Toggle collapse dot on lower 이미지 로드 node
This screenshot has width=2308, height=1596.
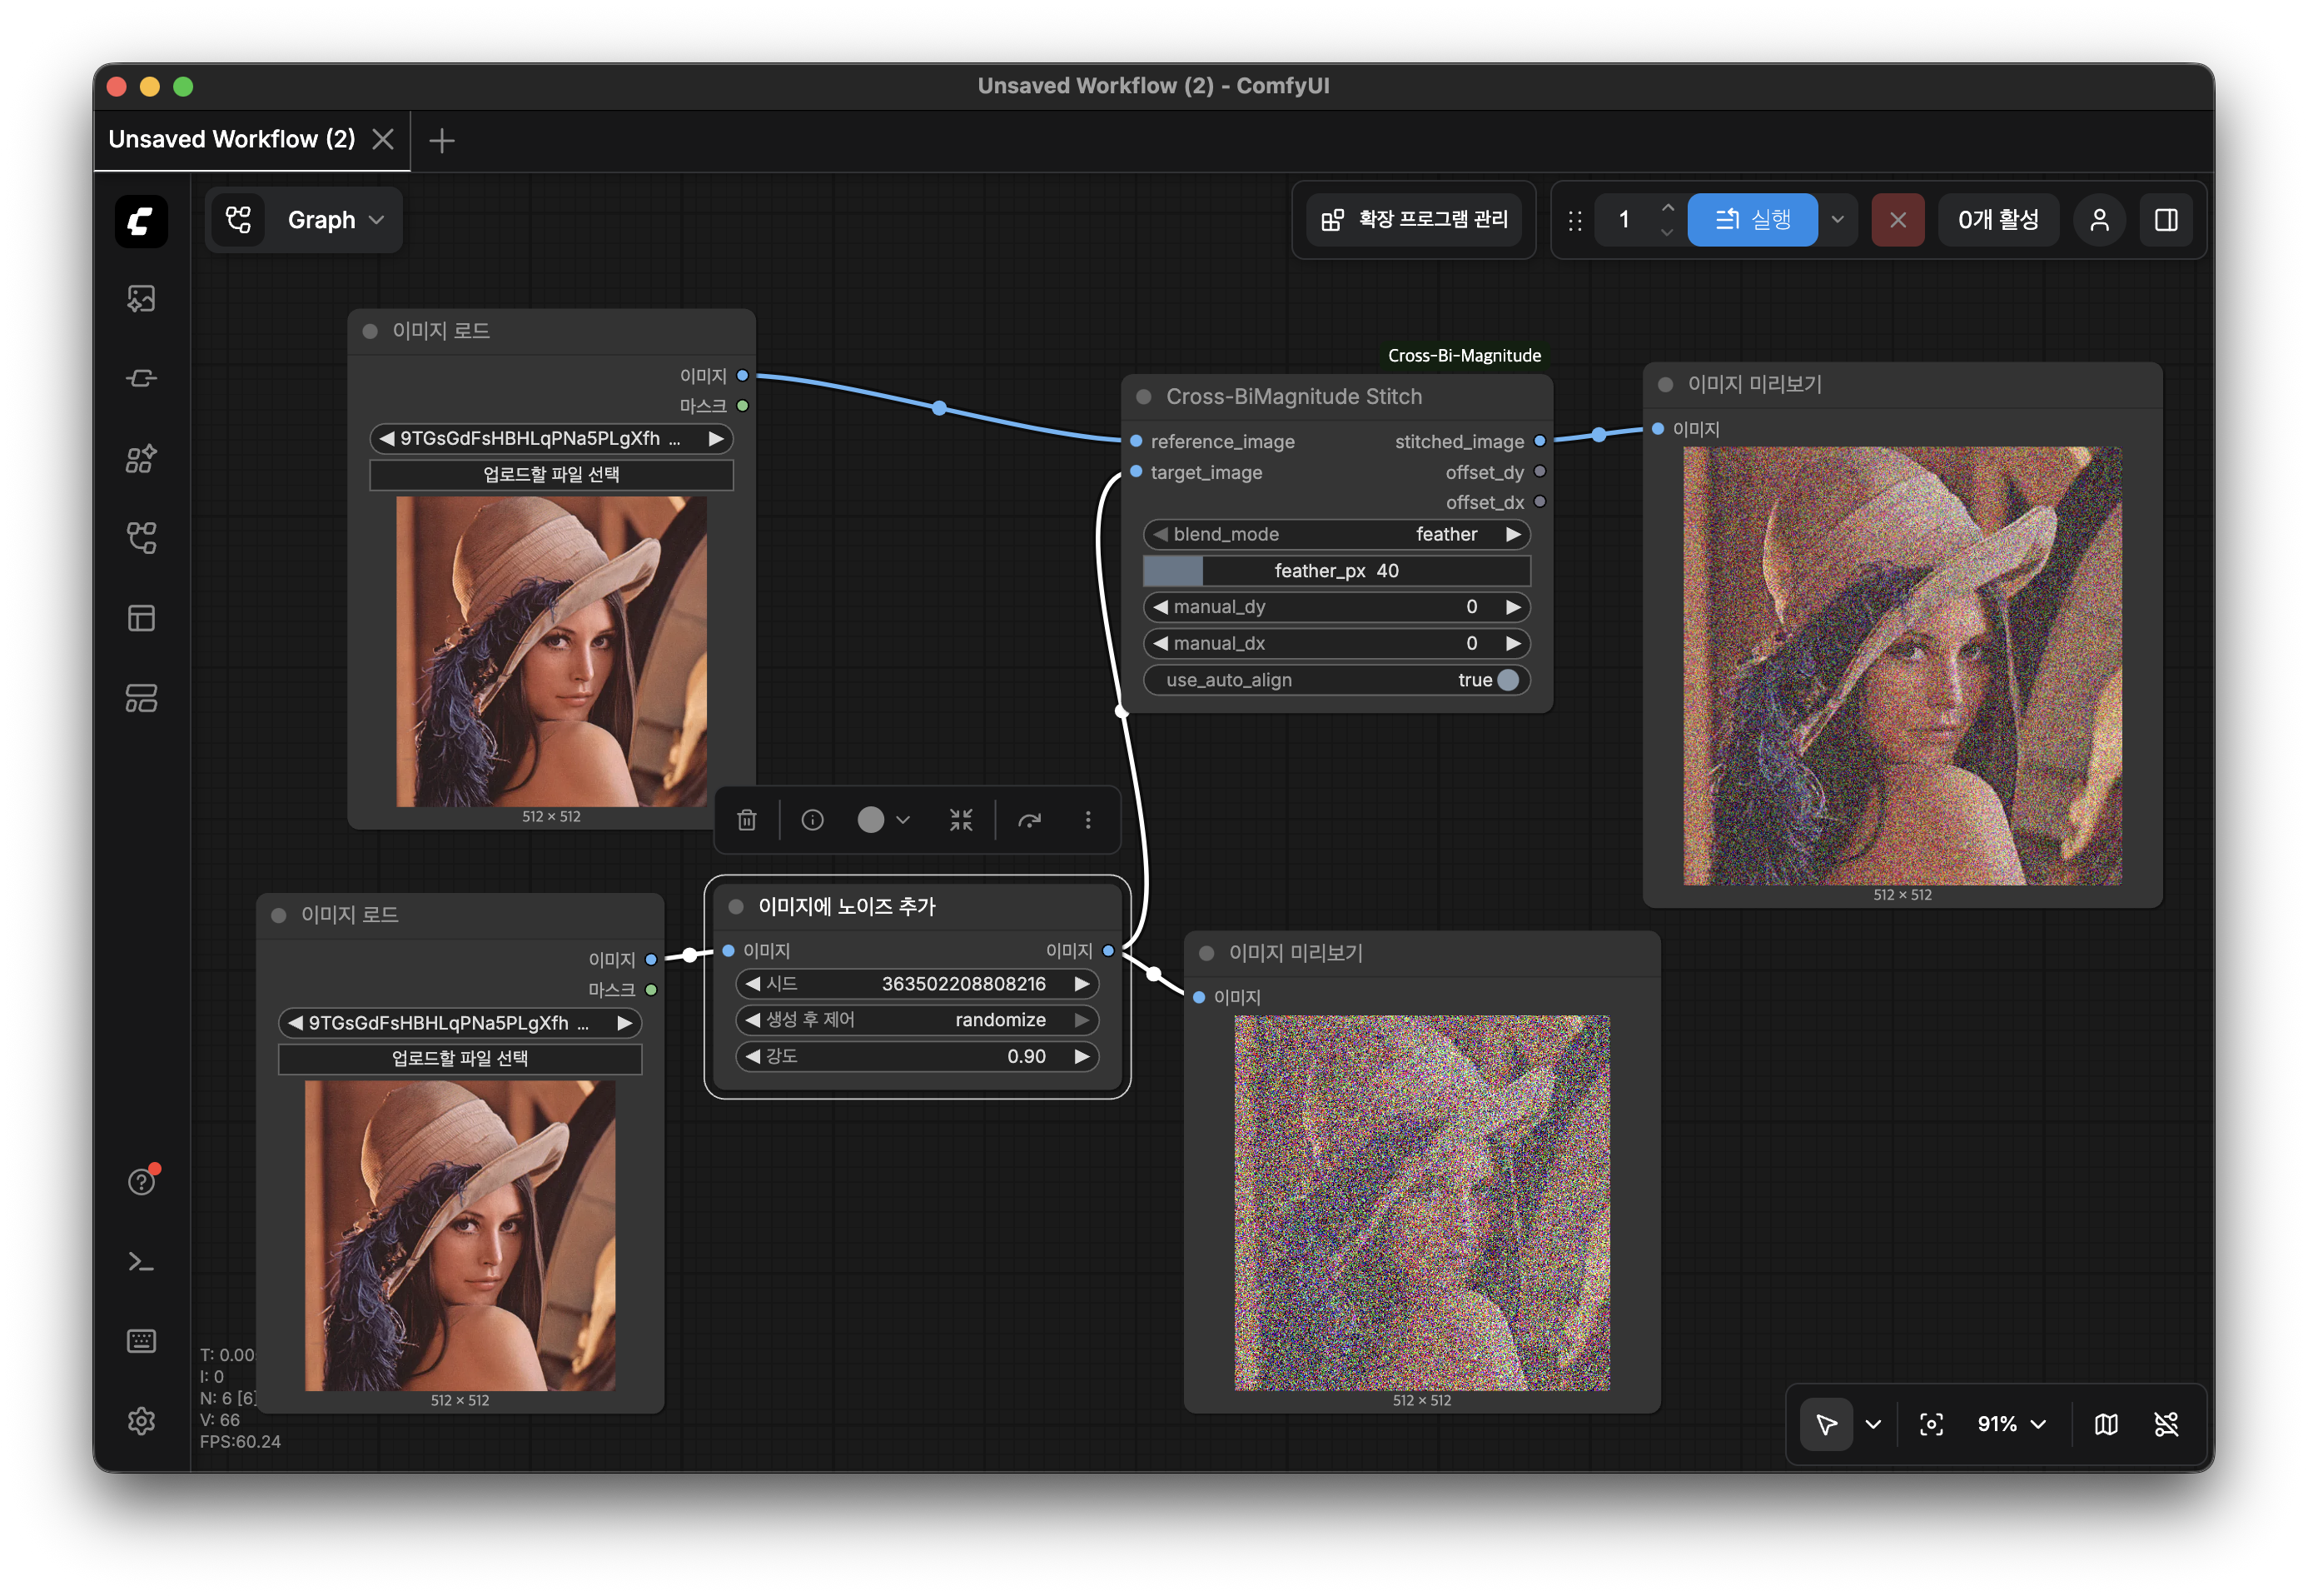[279, 915]
